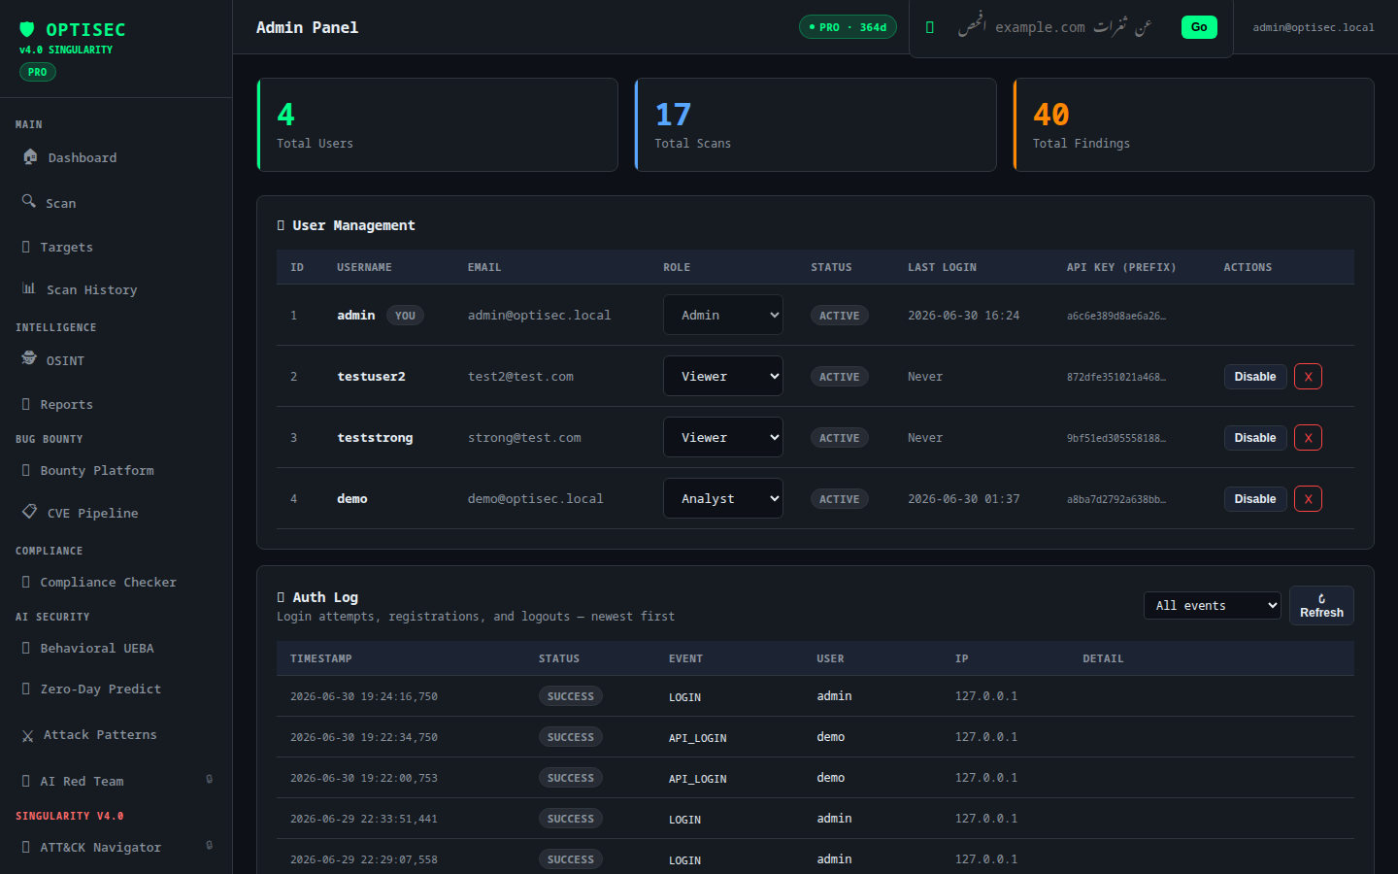Click the ACTIVE status of teststrong
This screenshot has height=874, width=1398.
coord(839,438)
